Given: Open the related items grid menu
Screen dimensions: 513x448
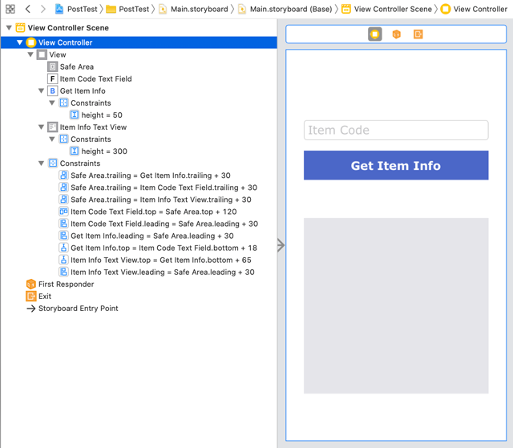Looking at the screenshot, I should tap(10, 9).
